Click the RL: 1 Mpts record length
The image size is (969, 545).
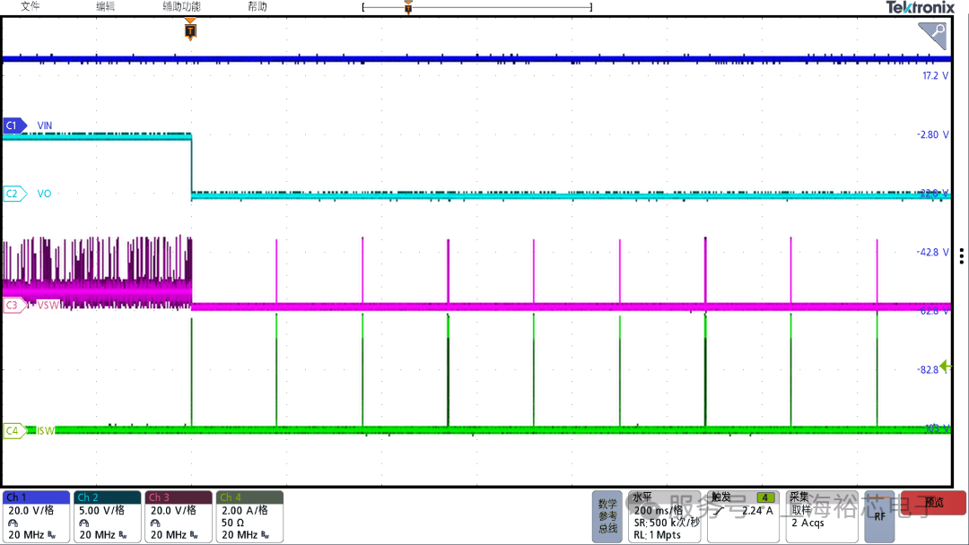click(657, 535)
